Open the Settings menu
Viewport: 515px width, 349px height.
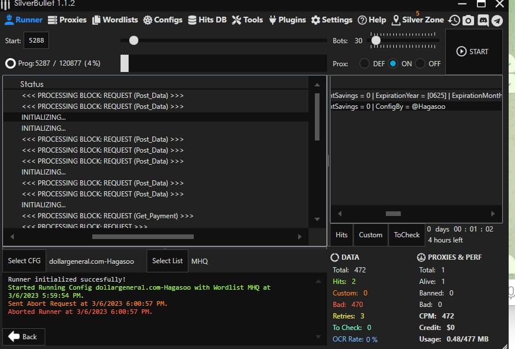pos(332,20)
